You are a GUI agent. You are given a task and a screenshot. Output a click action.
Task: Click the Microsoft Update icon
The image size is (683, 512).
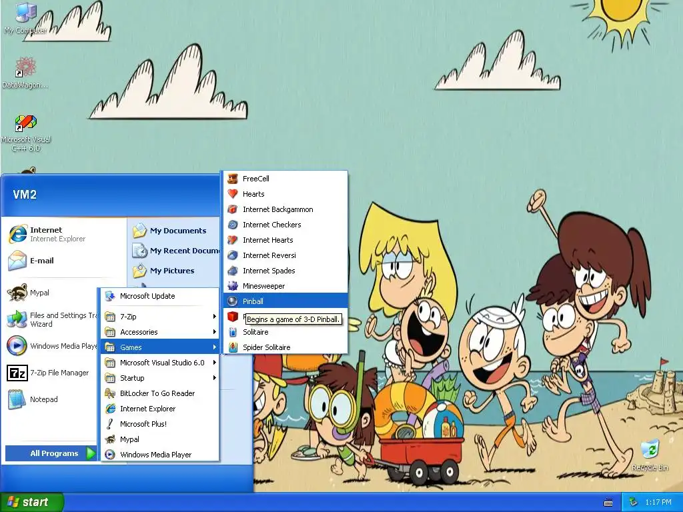coord(111,296)
